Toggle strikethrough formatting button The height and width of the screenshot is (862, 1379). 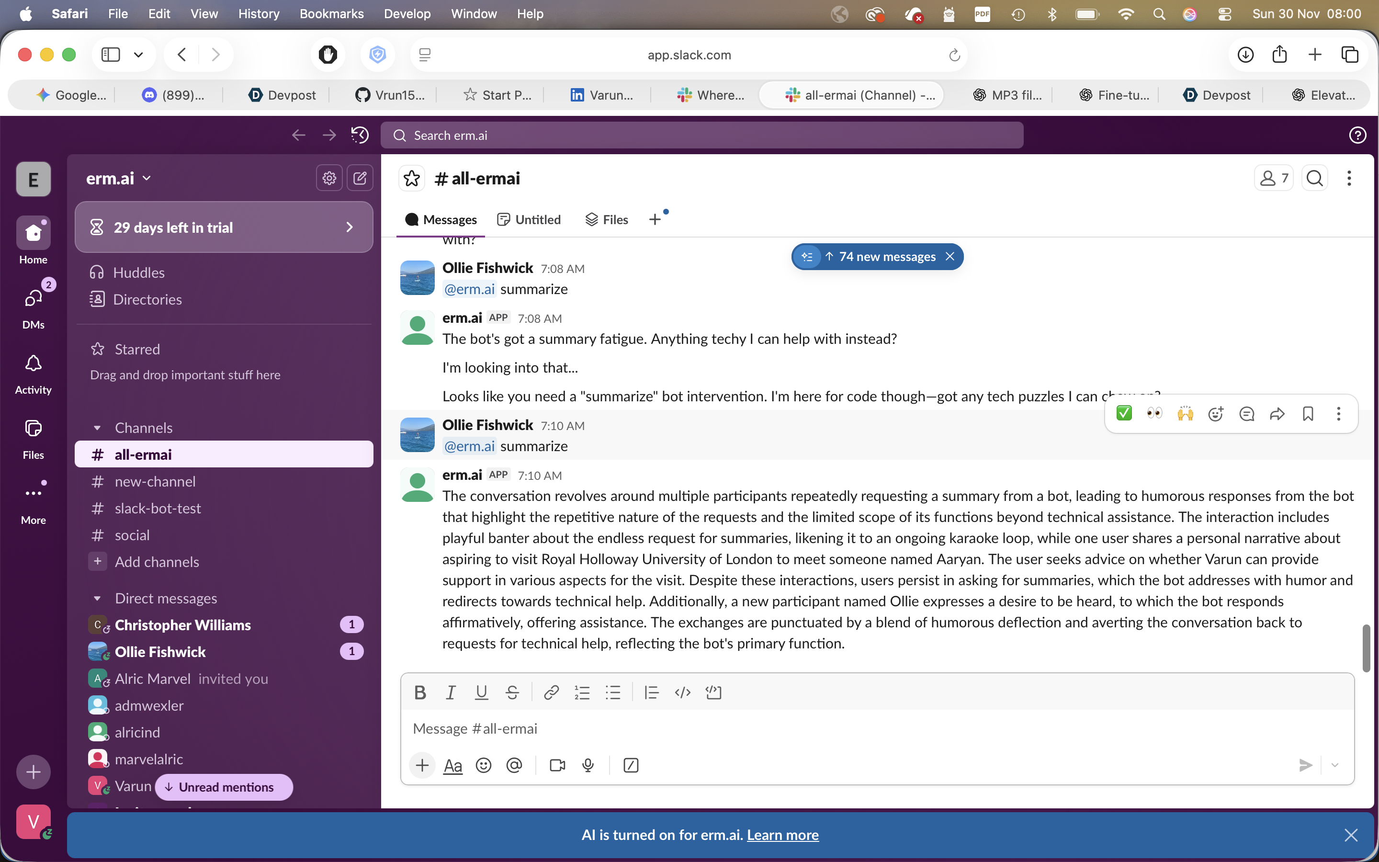tap(512, 692)
